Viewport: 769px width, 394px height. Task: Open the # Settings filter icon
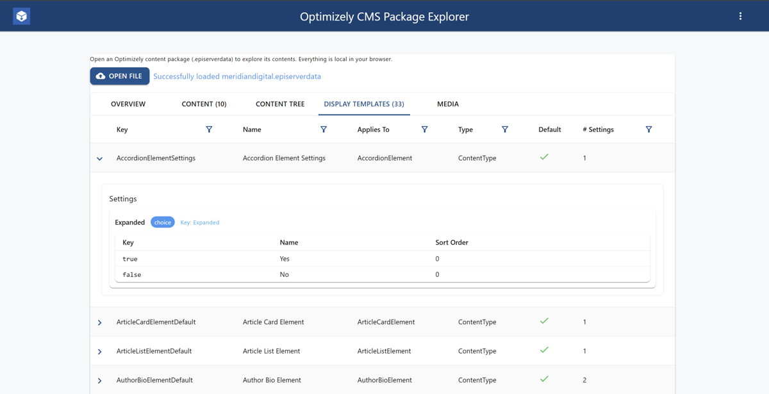coord(649,129)
